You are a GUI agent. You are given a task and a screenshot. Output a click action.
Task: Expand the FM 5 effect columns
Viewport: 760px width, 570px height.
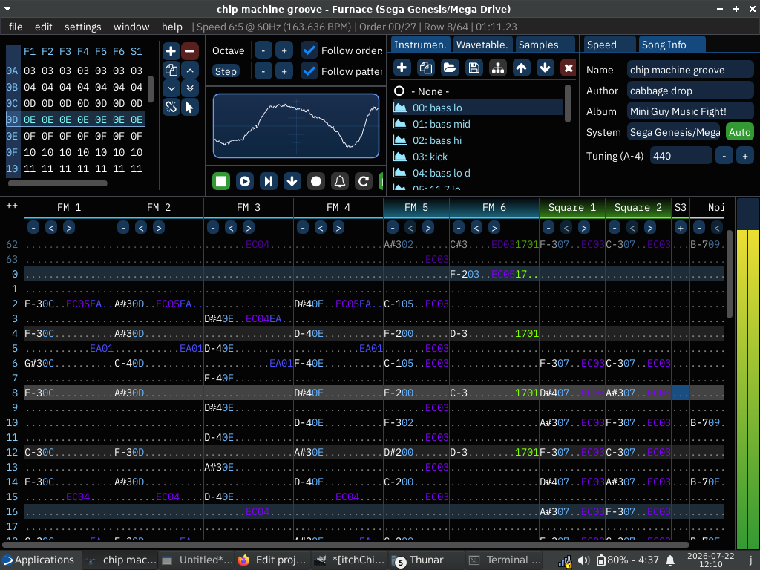coord(428,227)
